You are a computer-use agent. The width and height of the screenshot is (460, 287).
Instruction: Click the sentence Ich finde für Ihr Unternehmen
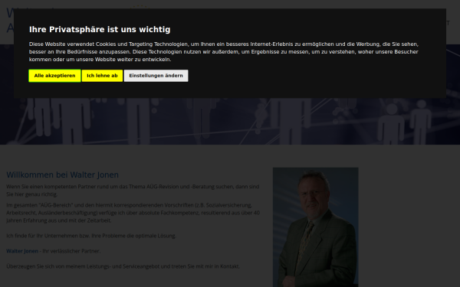[x=91, y=236]
